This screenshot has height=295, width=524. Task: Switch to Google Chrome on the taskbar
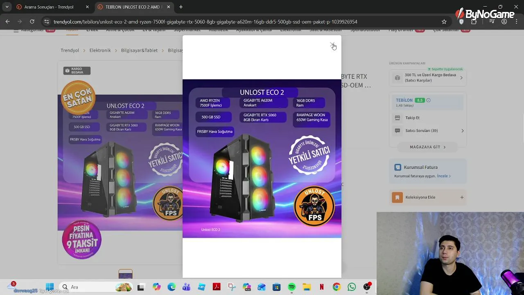[337, 287]
